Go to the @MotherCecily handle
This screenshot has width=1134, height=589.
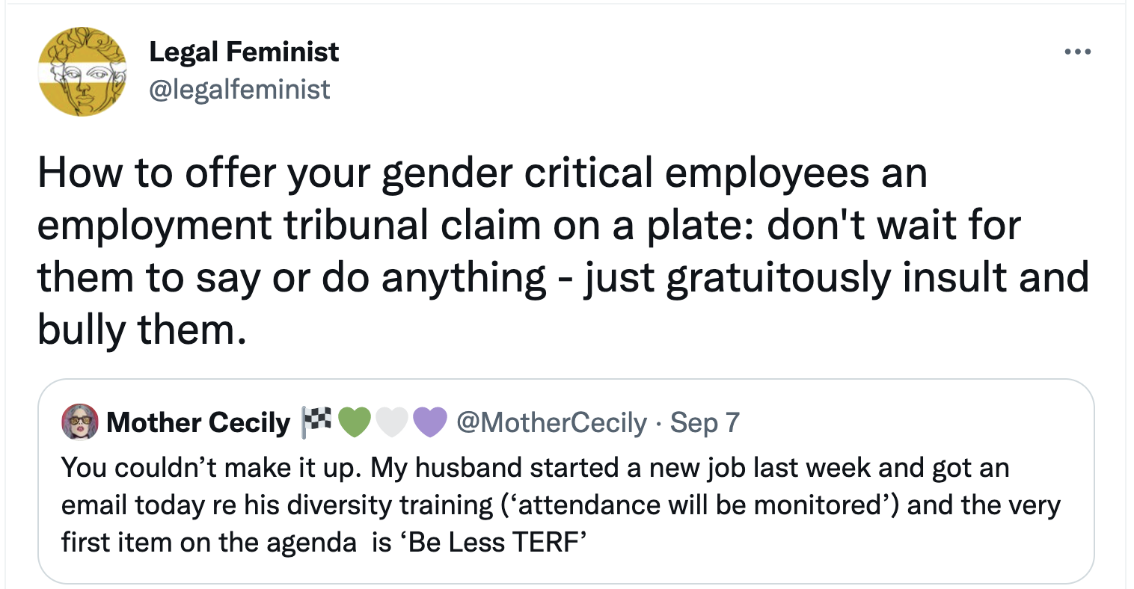click(551, 422)
